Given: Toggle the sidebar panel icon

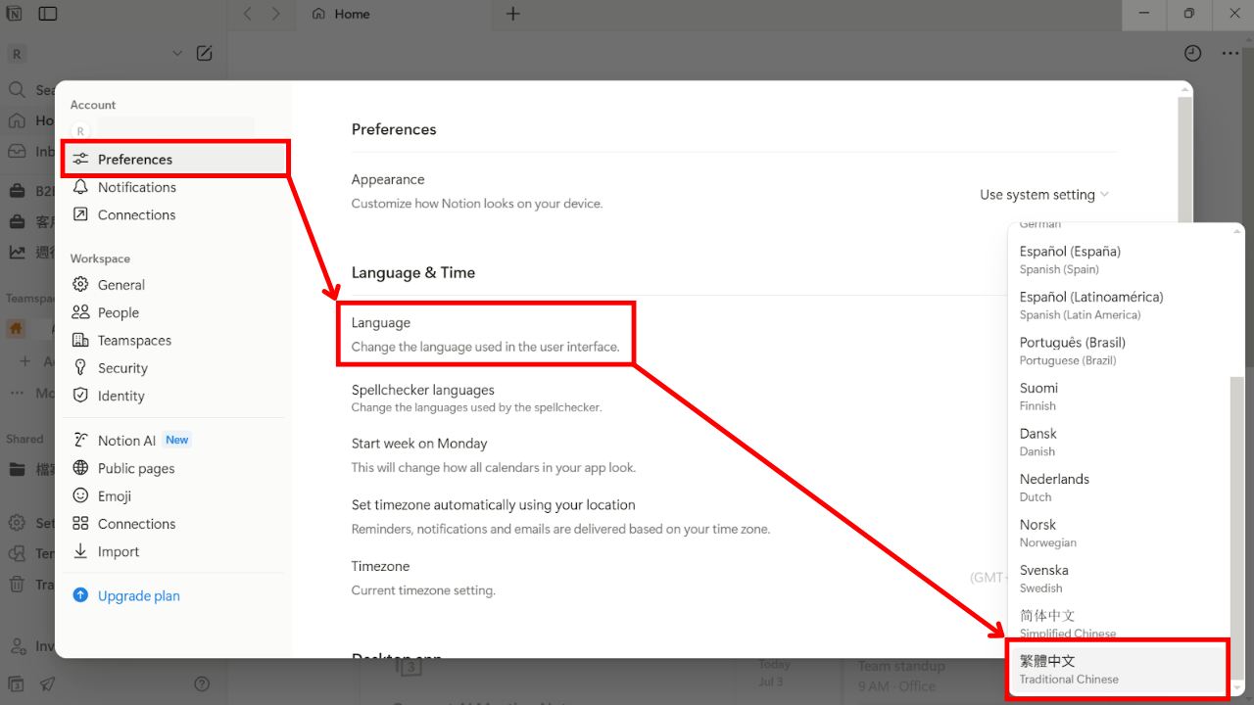Looking at the screenshot, I should (x=48, y=14).
